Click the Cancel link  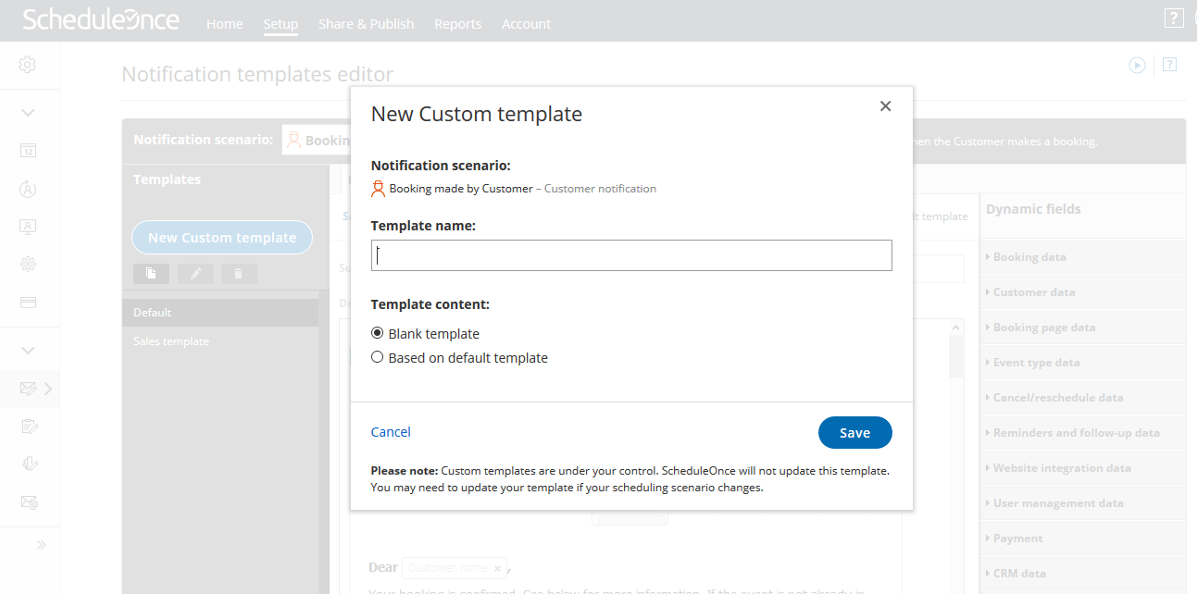391,432
